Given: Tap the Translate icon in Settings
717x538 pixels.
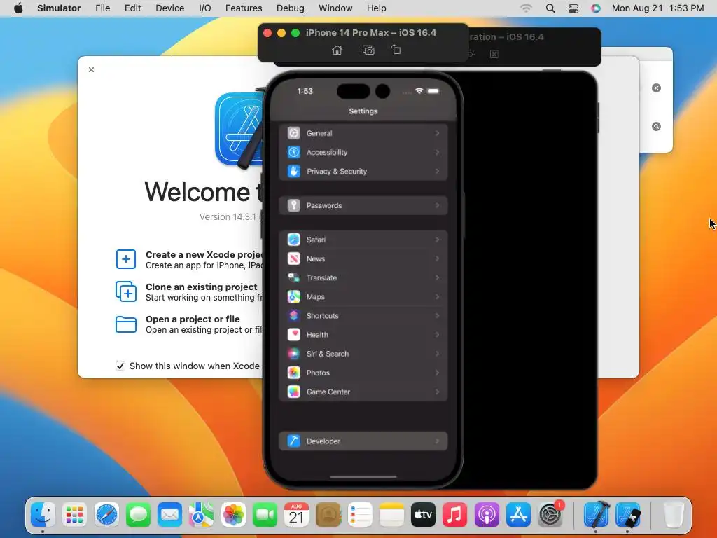Looking at the screenshot, I should (x=293, y=277).
